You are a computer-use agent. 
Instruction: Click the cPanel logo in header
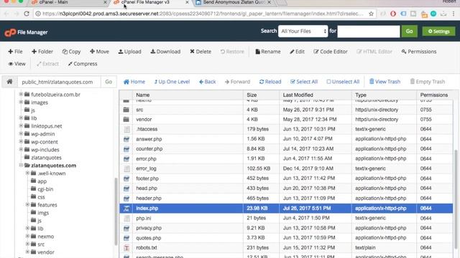(10, 32)
